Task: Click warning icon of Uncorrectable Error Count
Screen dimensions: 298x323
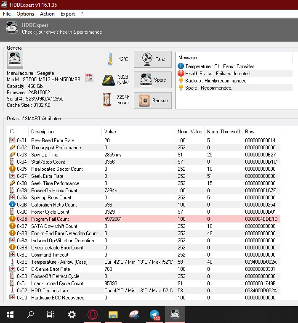Action: [12, 247]
